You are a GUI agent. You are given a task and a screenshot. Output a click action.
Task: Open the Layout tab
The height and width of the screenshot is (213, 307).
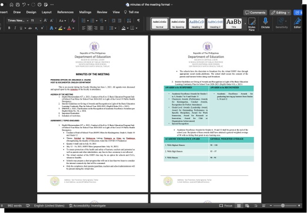[x=47, y=12]
